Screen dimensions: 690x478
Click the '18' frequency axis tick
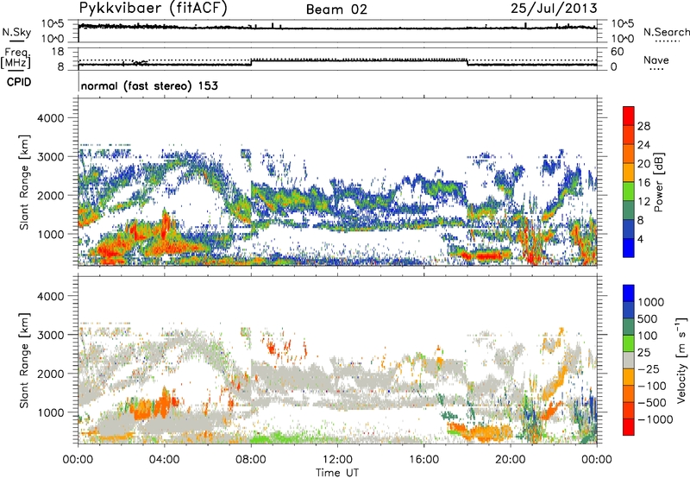tap(58, 52)
